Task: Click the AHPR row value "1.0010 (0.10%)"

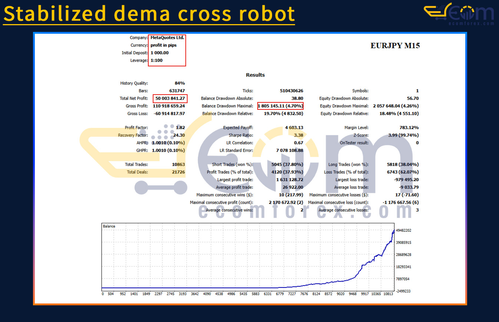Action: [x=168, y=143]
